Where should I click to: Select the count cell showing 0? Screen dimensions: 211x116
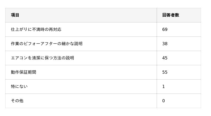164,101
